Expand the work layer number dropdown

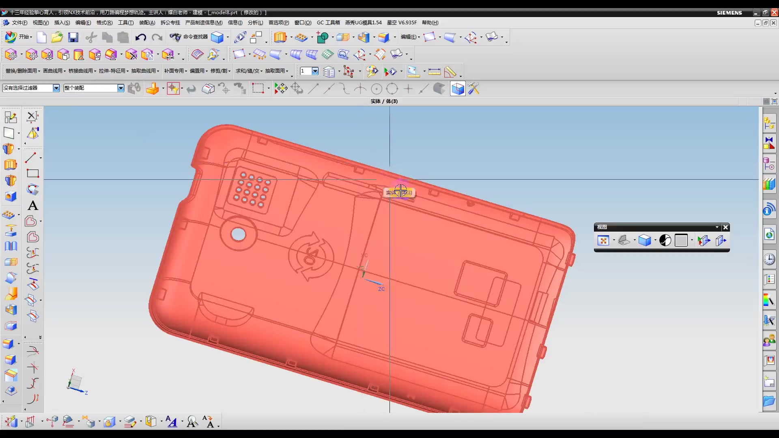315,71
